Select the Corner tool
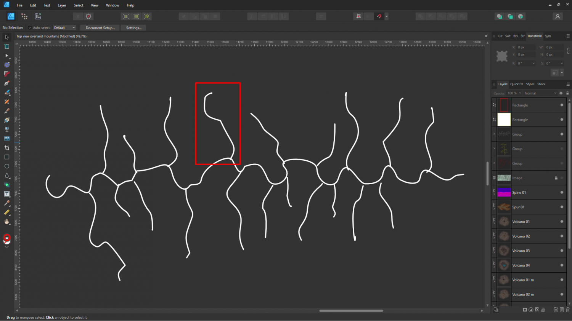 (7, 74)
